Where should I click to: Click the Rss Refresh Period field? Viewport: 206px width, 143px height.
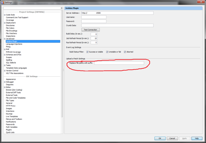click(94, 43)
